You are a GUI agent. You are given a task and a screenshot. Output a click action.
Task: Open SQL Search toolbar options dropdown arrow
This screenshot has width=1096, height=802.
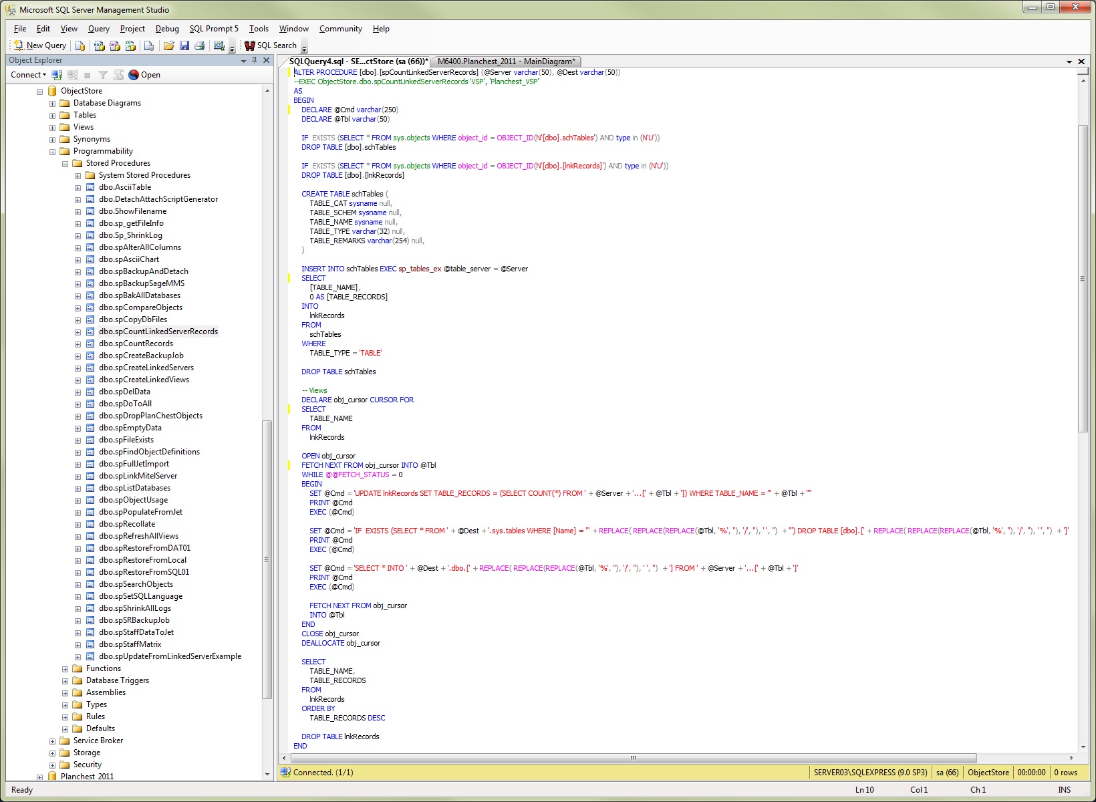[304, 48]
